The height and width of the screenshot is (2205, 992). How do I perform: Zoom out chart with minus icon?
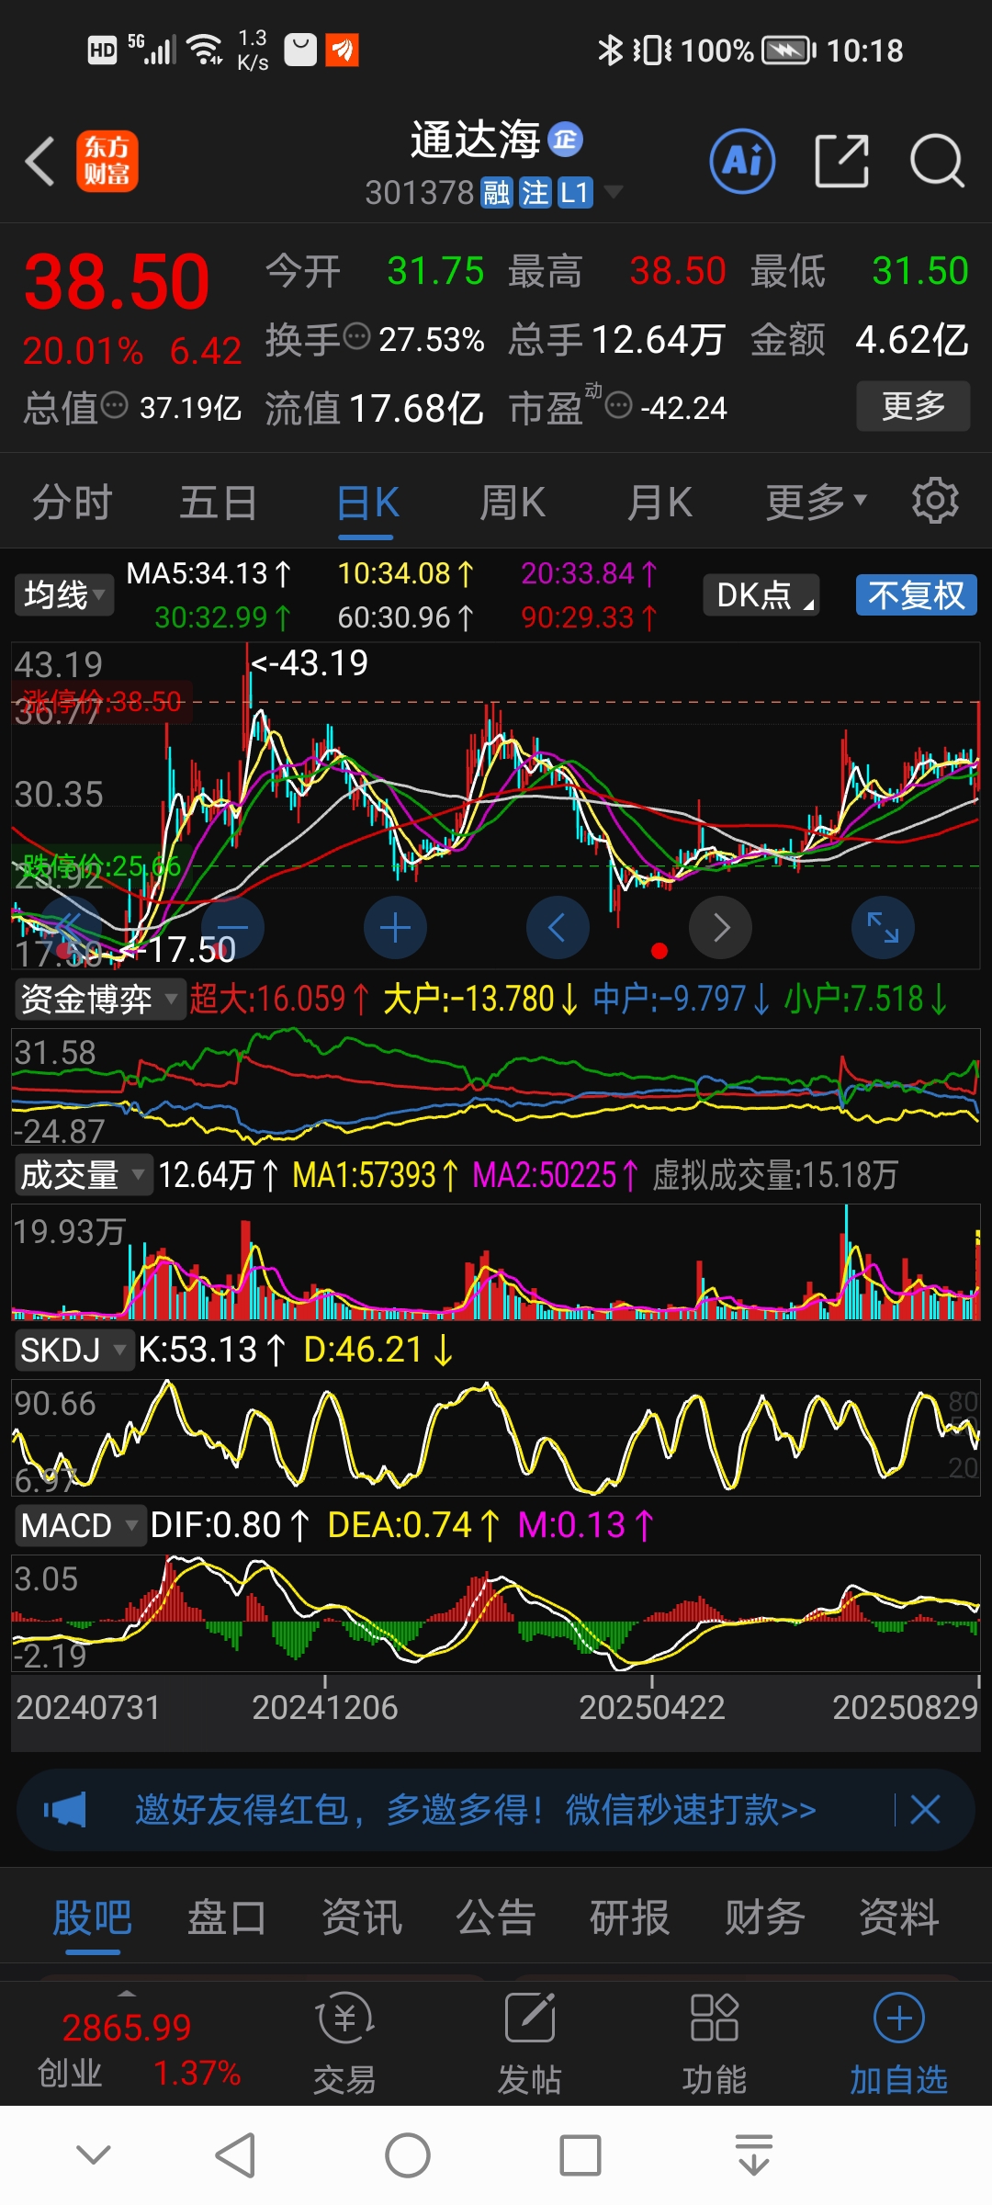tap(233, 928)
